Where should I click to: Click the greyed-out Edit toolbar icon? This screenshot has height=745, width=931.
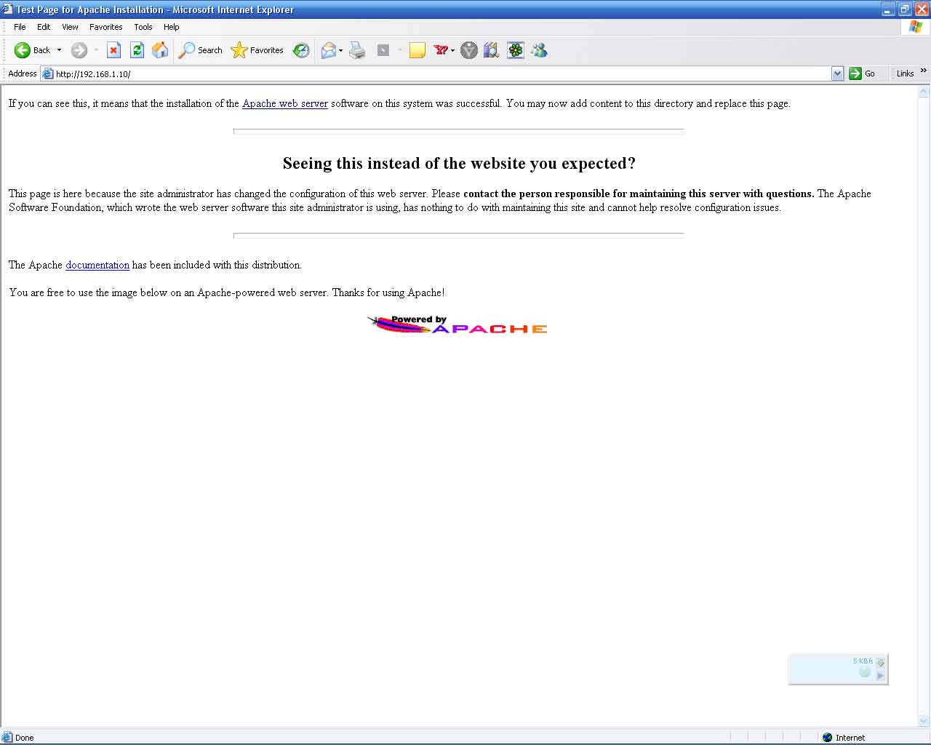click(x=383, y=50)
